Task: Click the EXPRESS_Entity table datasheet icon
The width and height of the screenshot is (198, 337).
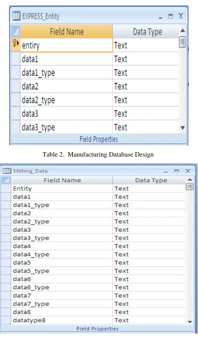Action: click(x=16, y=16)
